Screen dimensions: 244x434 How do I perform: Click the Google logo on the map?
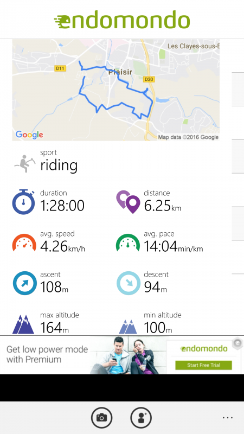pos(29,135)
